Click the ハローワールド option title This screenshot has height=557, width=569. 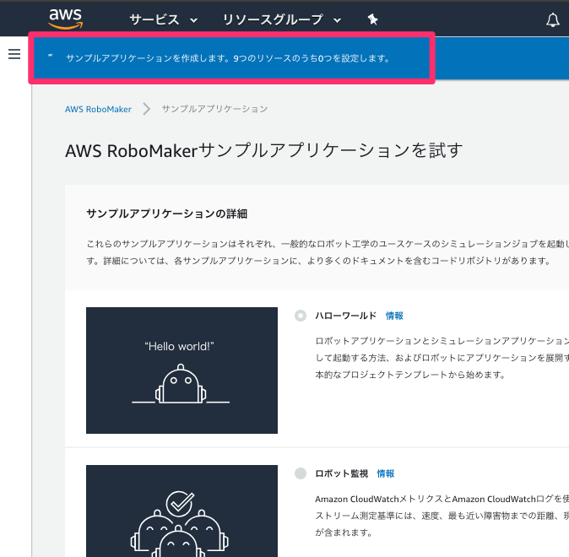tap(346, 316)
